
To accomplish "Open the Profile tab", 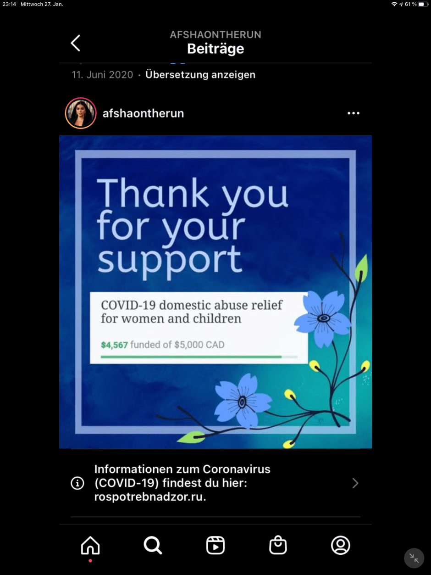I will pos(341,545).
